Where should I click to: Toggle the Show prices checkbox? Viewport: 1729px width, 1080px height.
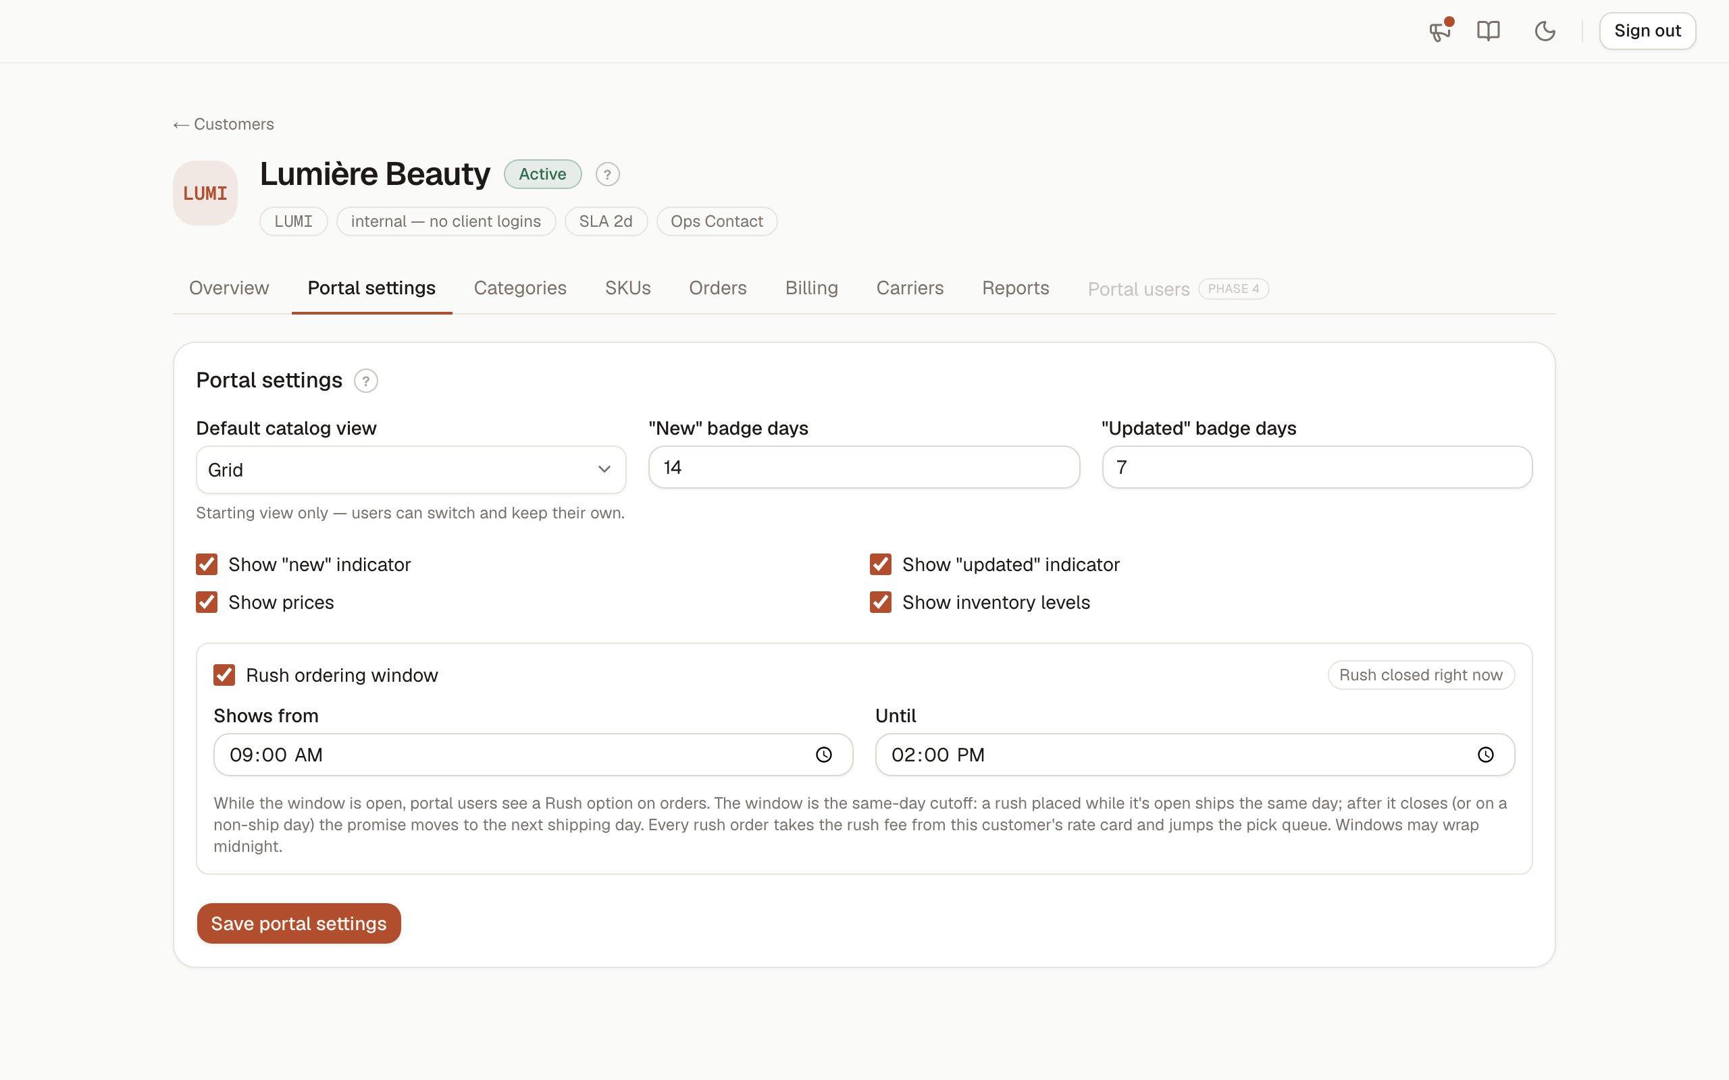point(207,602)
